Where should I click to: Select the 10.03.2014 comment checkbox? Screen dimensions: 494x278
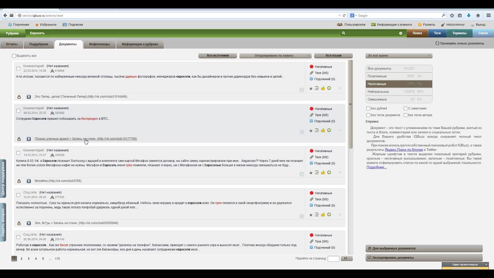tap(18, 153)
